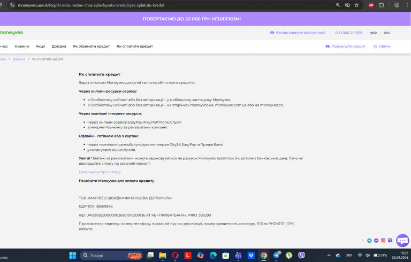The height and width of the screenshot is (262, 411).
Task: Launch Opera from the taskbar
Action: click(175, 255)
